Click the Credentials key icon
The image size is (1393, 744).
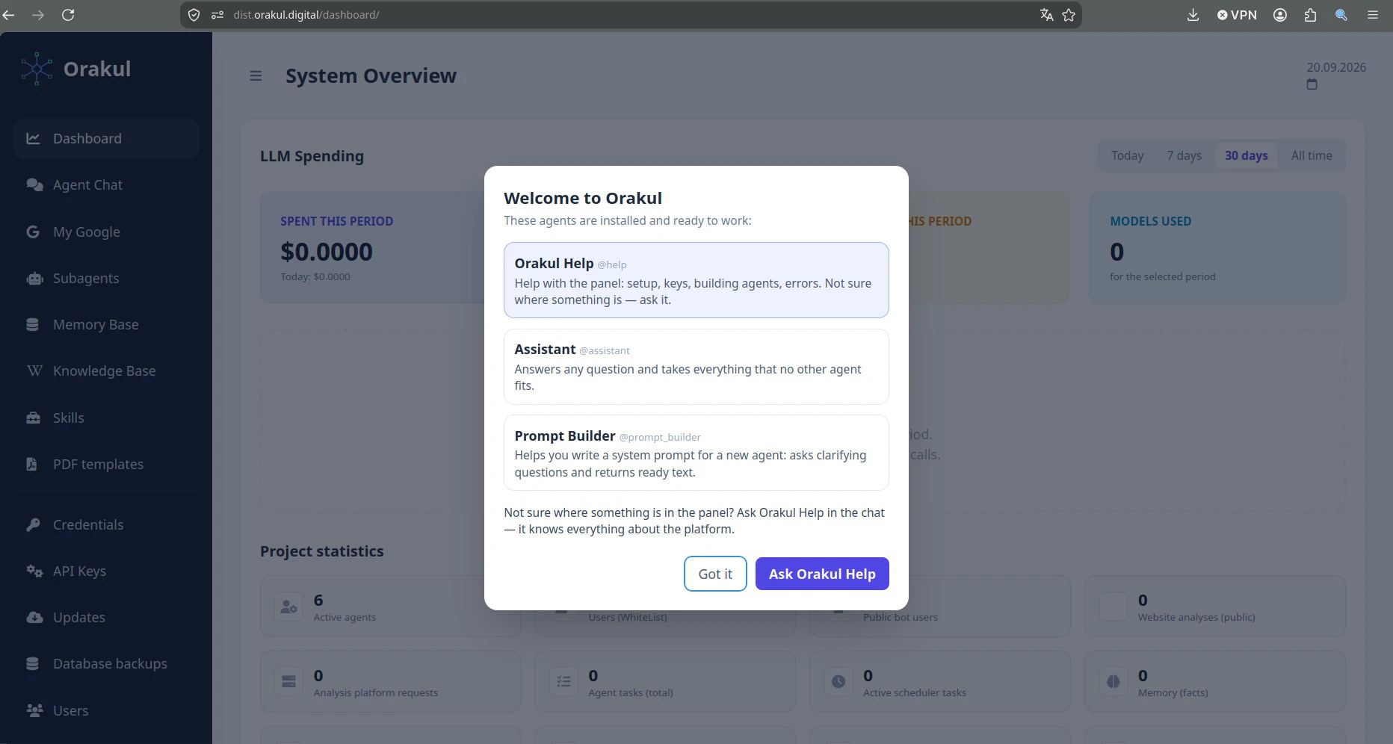tap(33, 524)
